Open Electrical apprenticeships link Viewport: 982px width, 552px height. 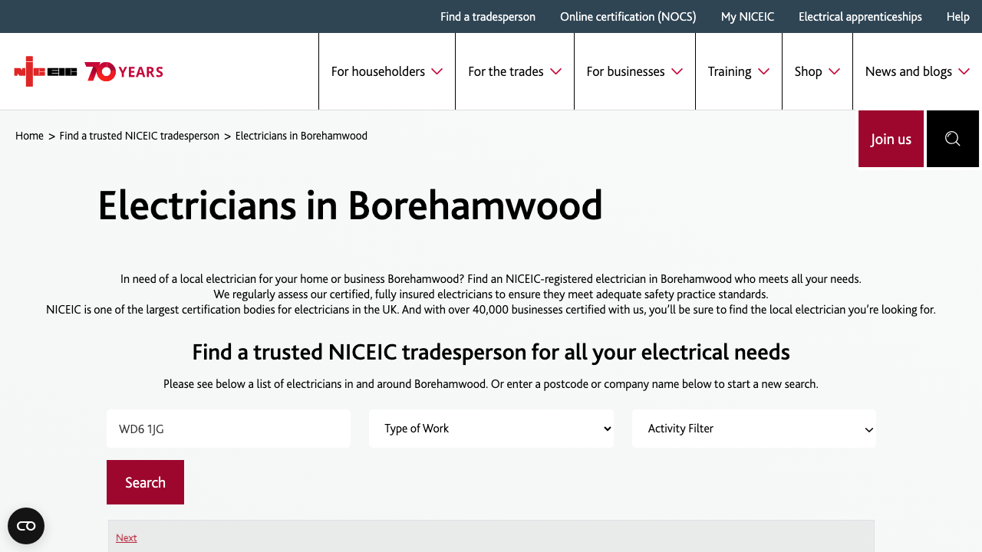pyautogui.click(x=860, y=17)
